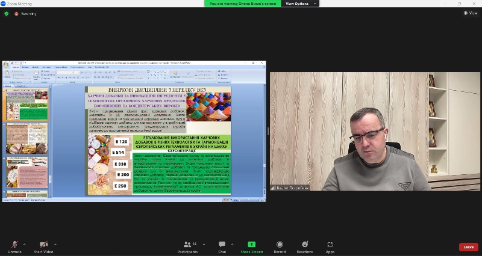Select the third slide thumbnail
Image resolution: width=482 pixels, height=256 pixels.
click(x=27, y=172)
